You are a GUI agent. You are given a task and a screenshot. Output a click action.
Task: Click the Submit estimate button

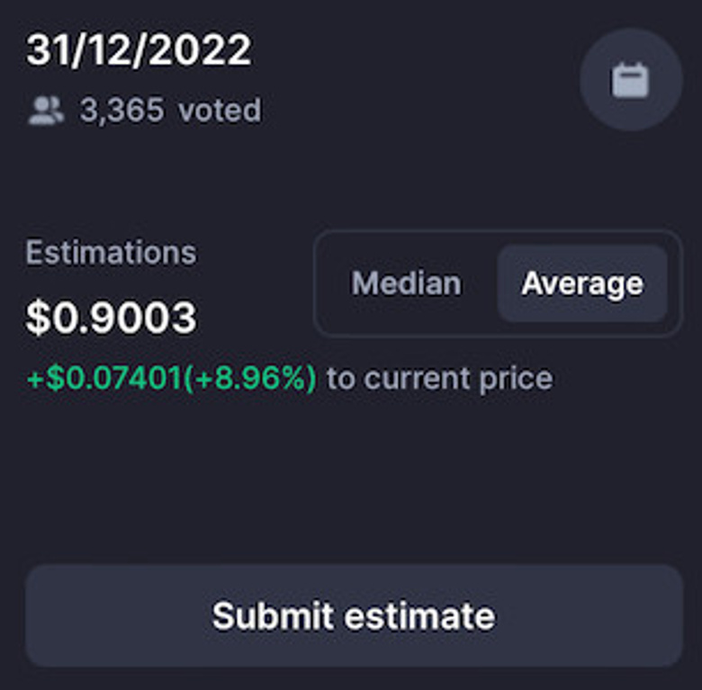[354, 615]
